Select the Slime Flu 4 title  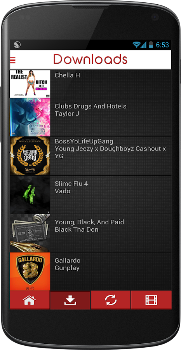(x=71, y=184)
